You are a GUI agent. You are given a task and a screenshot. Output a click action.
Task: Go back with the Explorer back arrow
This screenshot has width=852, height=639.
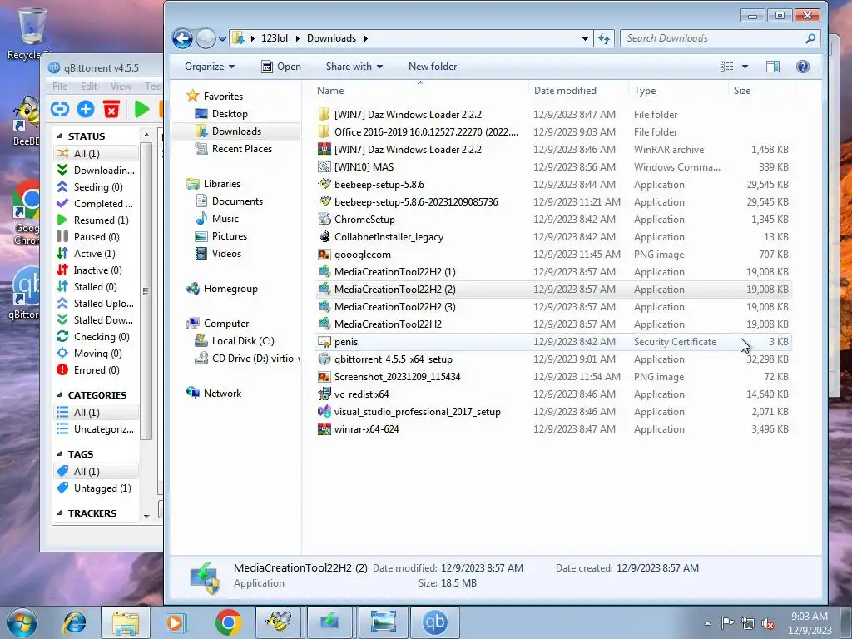(182, 38)
